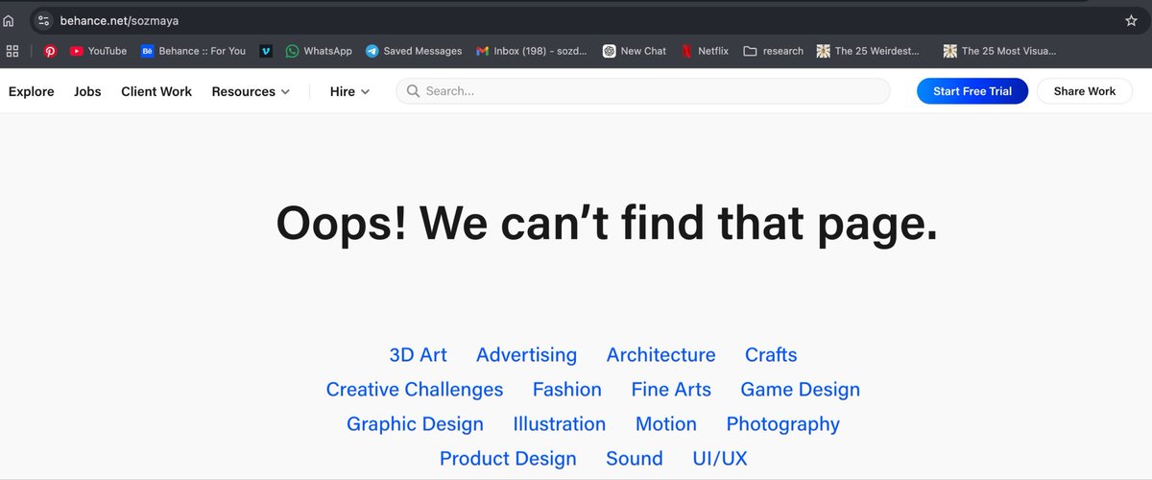1152x480 pixels.
Task: Click the browser home icon
Action: tap(9, 20)
